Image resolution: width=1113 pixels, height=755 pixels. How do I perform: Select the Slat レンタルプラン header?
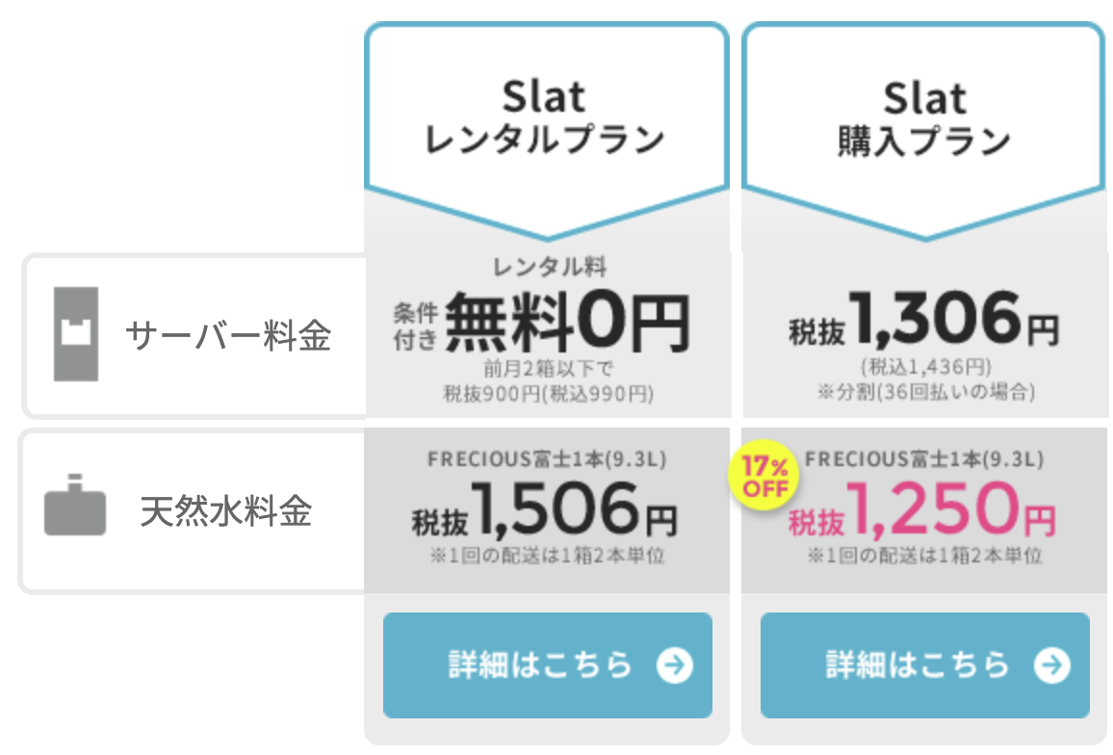[546, 118]
